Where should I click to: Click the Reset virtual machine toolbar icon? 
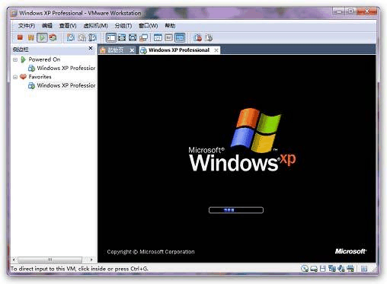(53, 37)
